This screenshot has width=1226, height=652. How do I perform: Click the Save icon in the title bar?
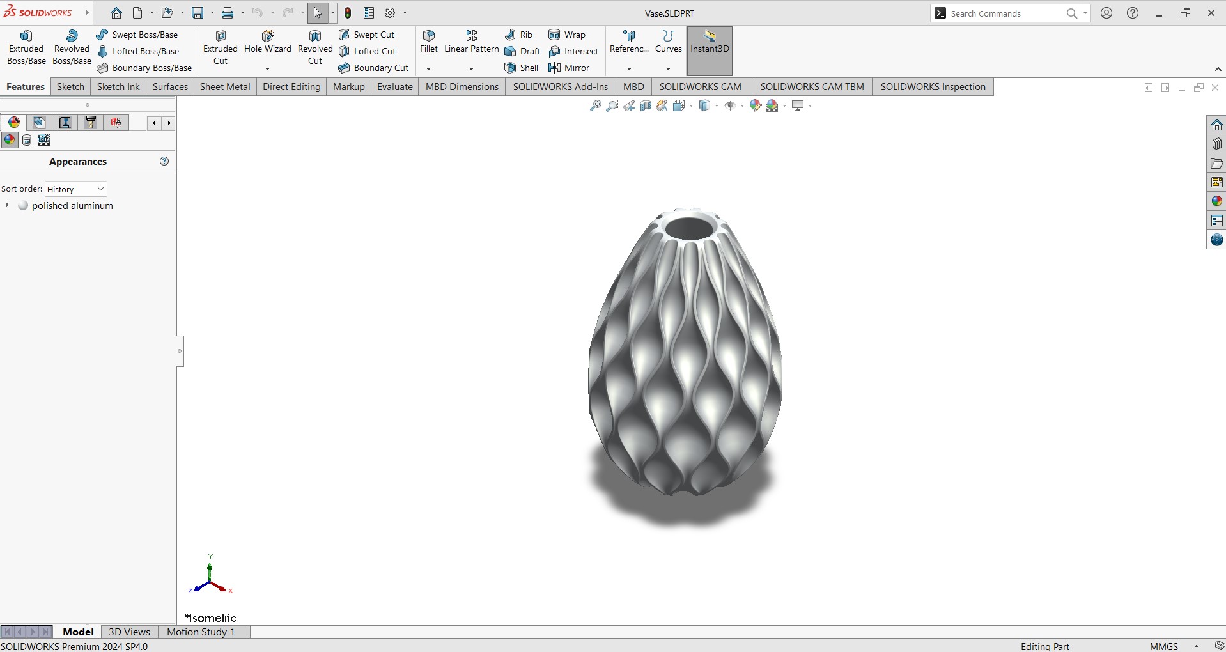198,13
